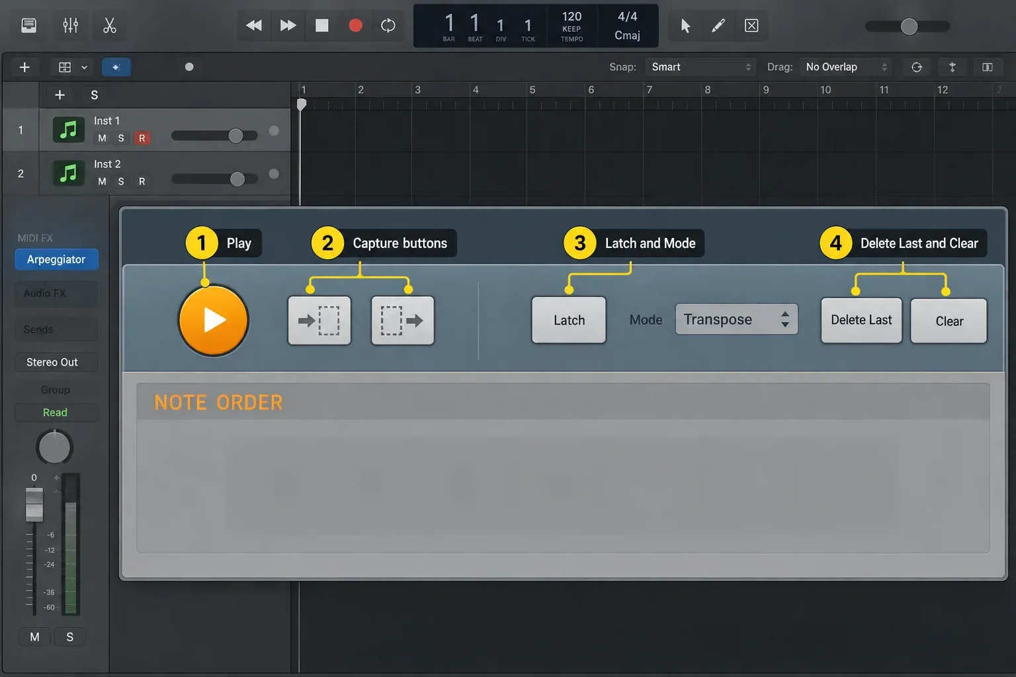
Task: Click the Rewind transport button
Action: coord(254,26)
